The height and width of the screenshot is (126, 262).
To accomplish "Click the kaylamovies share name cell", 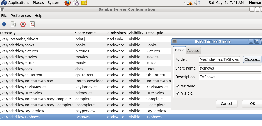I will [x=86, y=87].
